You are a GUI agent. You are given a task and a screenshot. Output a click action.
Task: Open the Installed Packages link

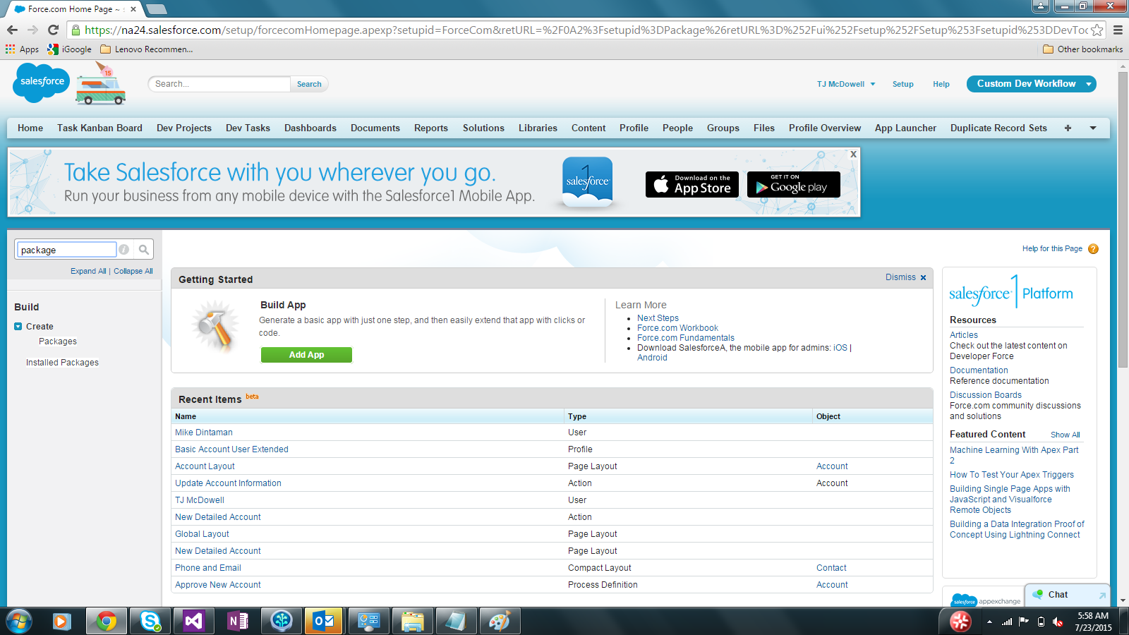[62, 363]
